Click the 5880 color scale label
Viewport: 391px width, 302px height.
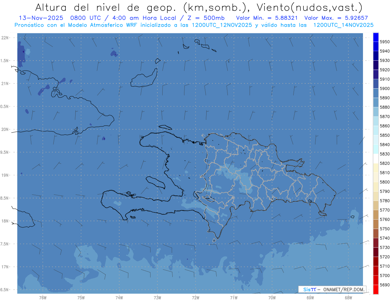point(384,107)
